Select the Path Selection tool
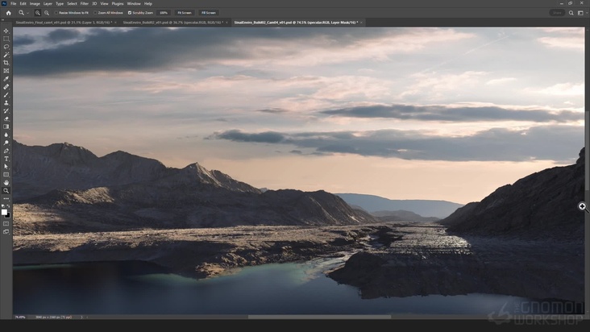The width and height of the screenshot is (590, 332). [x=6, y=167]
